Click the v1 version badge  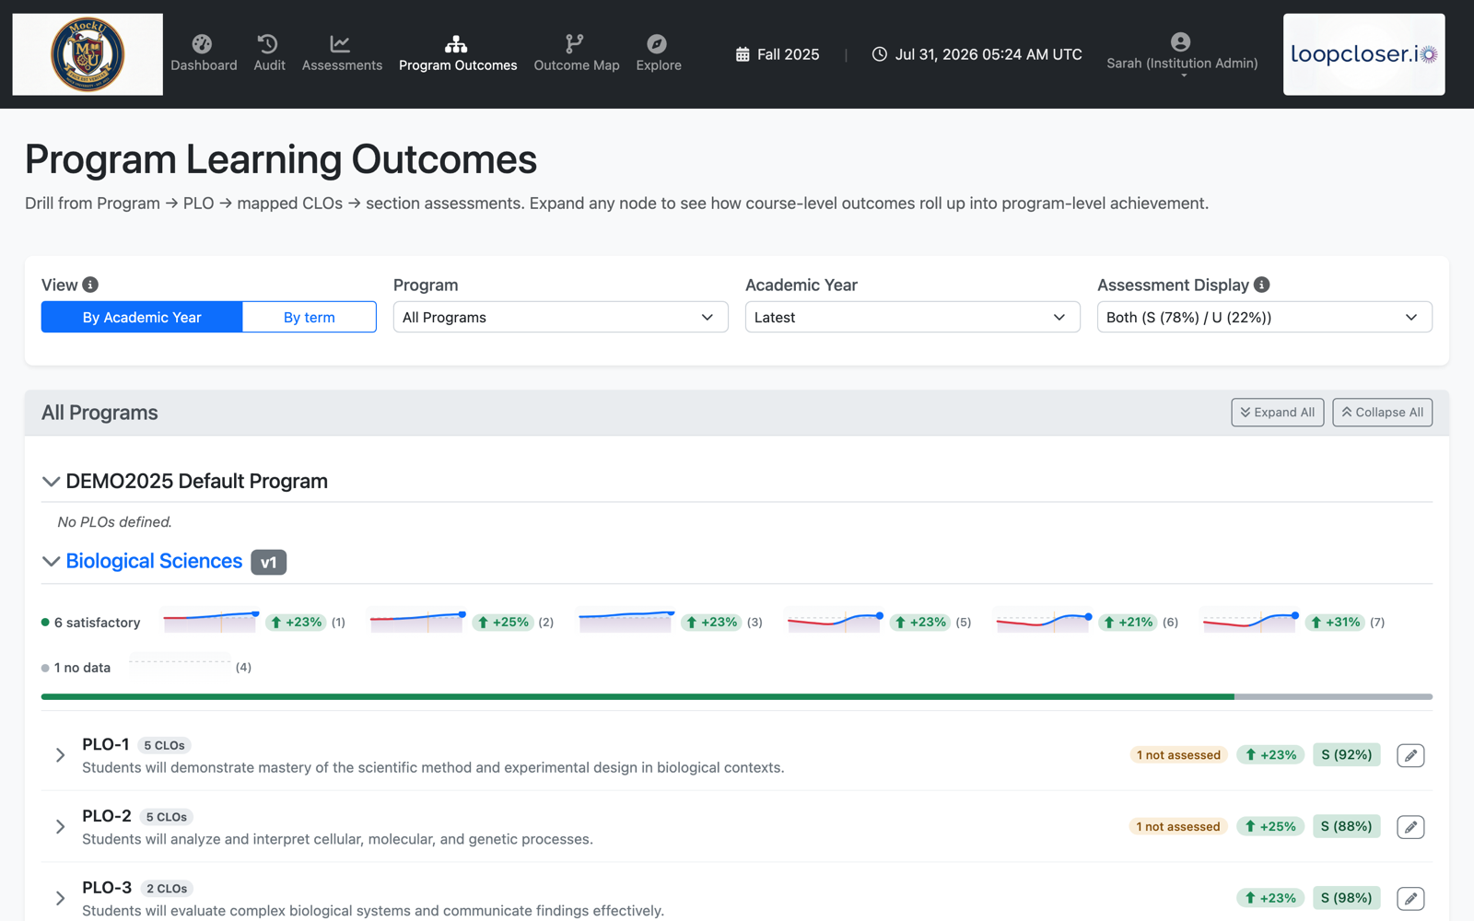[x=268, y=562]
